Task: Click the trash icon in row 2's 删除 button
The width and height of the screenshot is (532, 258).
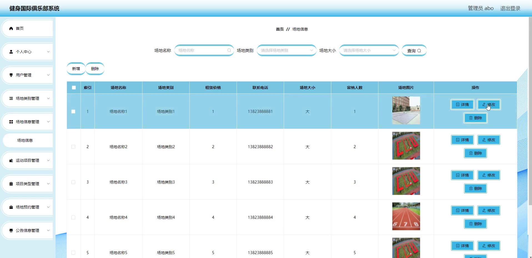Action: tap(471, 153)
